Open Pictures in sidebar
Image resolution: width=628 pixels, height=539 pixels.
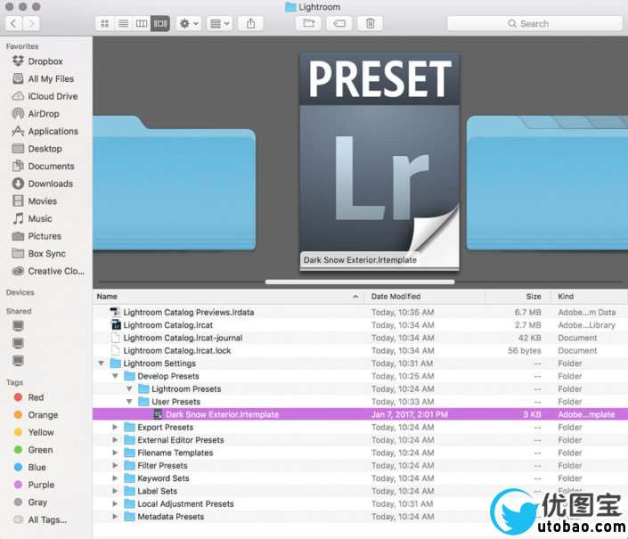click(x=45, y=236)
